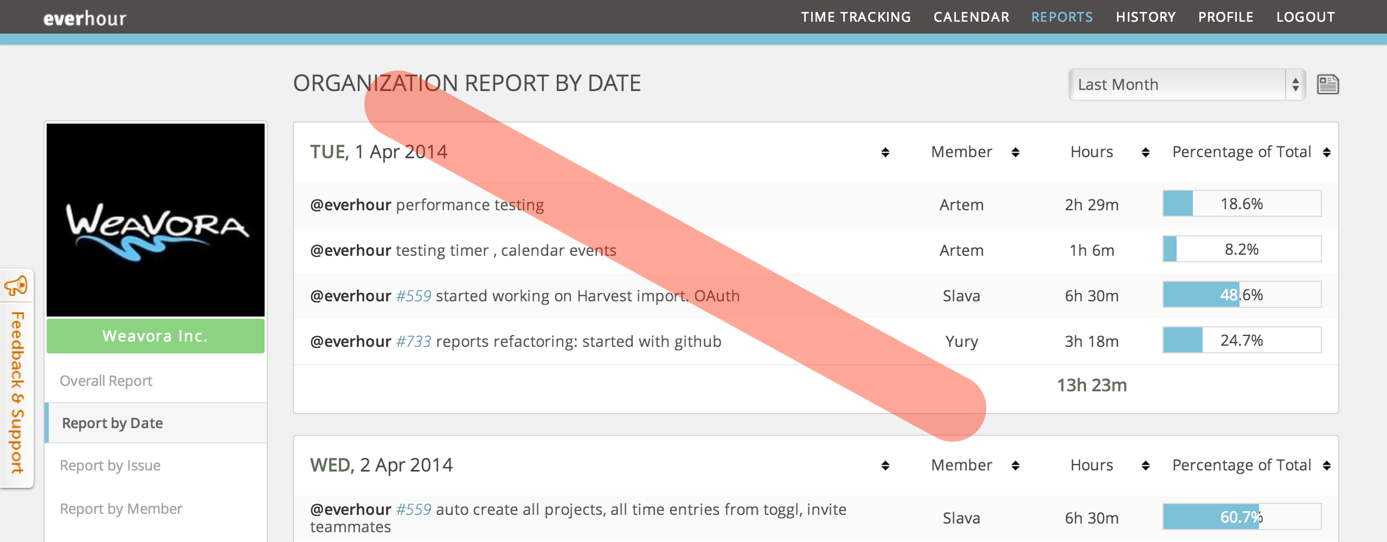Image resolution: width=1387 pixels, height=542 pixels.
Task: Open Report by Member
Action: 120,508
